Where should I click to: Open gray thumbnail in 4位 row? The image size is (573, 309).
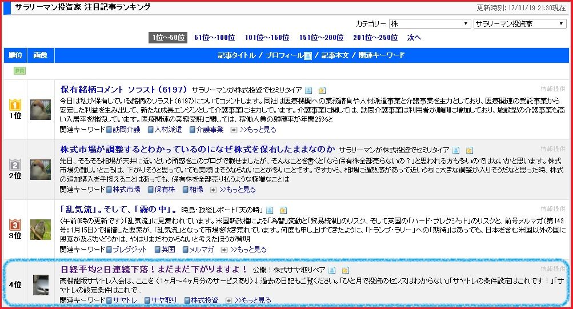coord(41,285)
